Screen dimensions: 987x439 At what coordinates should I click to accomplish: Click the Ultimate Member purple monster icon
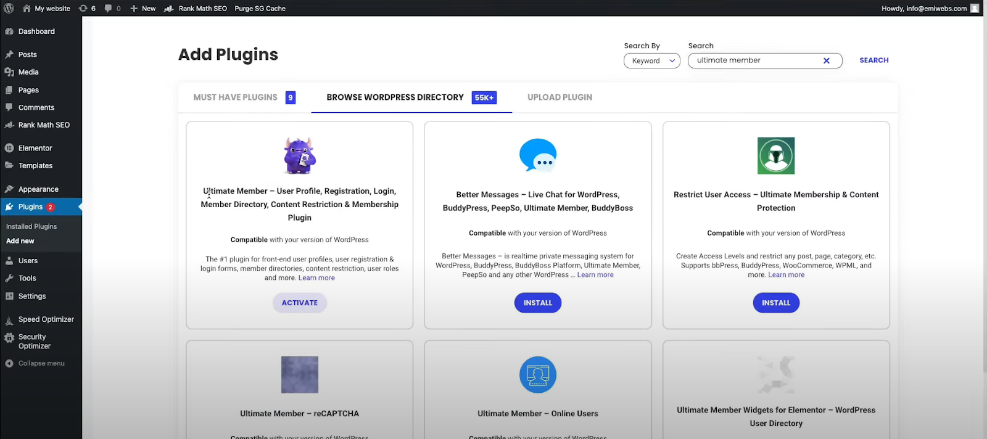point(300,155)
